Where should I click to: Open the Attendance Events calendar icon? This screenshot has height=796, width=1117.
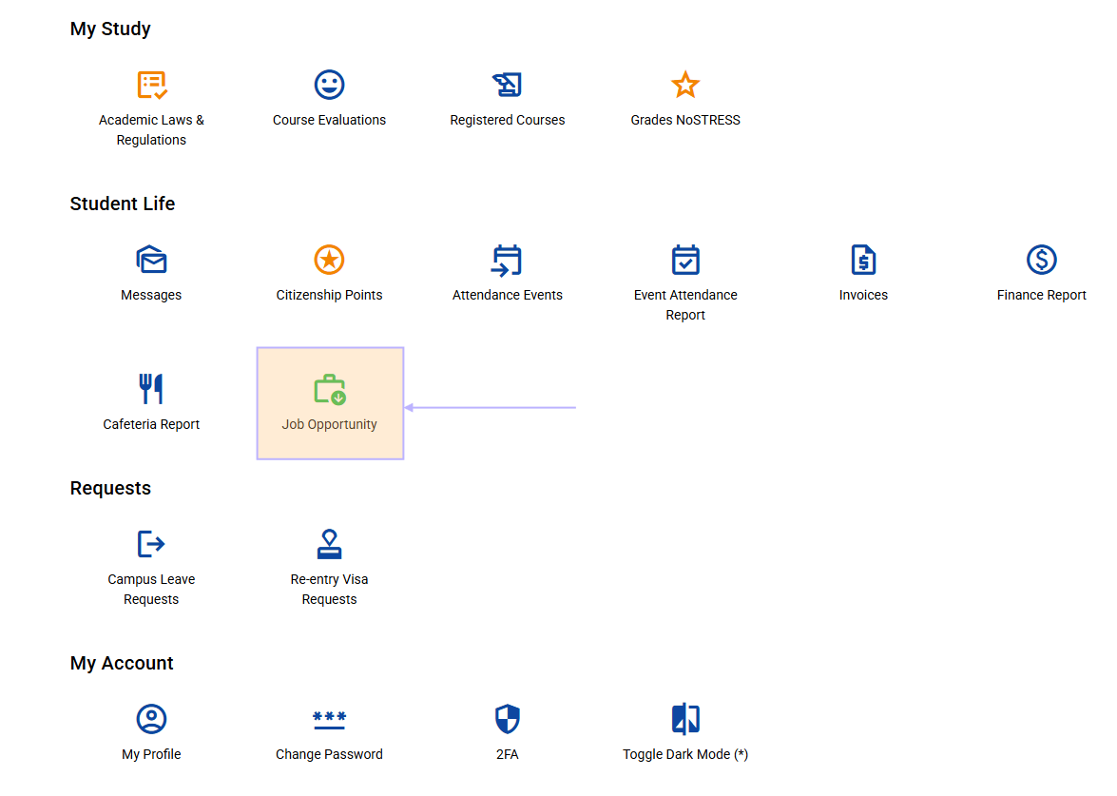507,259
